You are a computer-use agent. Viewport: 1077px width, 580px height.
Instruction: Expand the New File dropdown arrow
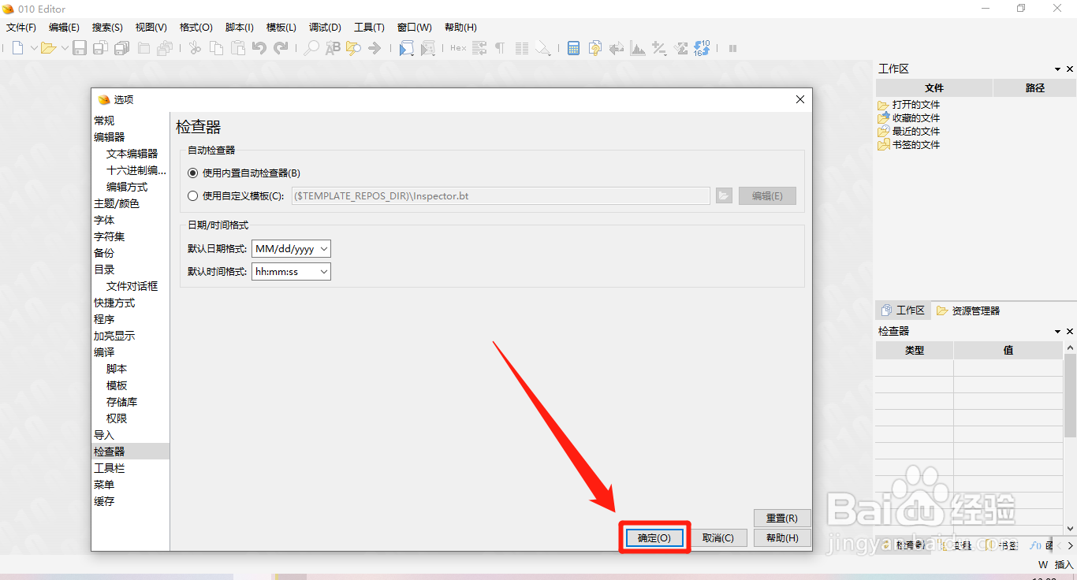[x=34, y=48]
